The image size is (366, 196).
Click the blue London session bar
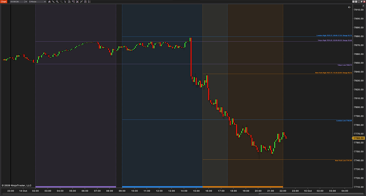(162, 187)
